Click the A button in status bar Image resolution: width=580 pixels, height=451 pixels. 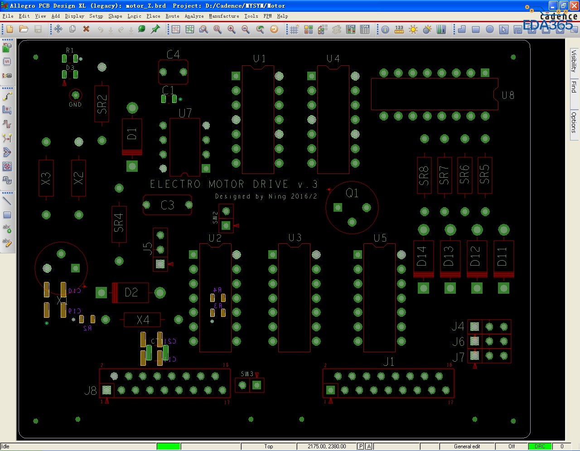(x=369, y=446)
